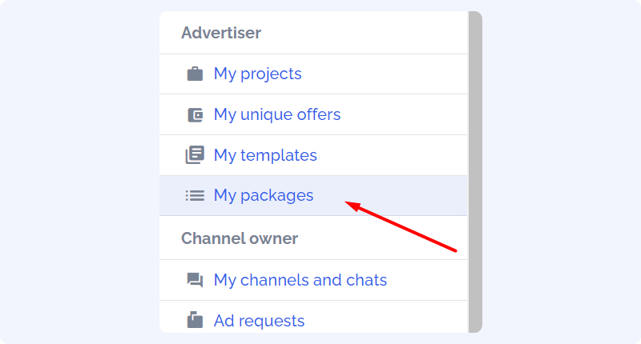Open My channels and chats
The width and height of the screenshot is (641, 344).
(300, 280)
